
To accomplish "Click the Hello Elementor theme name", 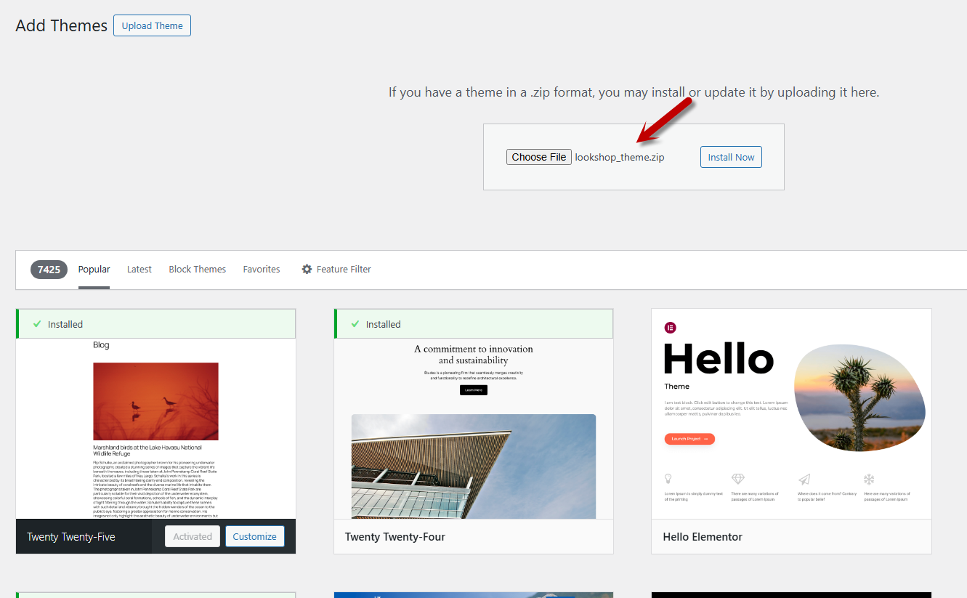I will coord(702,537).
